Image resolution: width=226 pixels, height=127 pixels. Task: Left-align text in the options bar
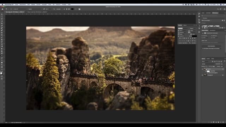click(64, 9)
